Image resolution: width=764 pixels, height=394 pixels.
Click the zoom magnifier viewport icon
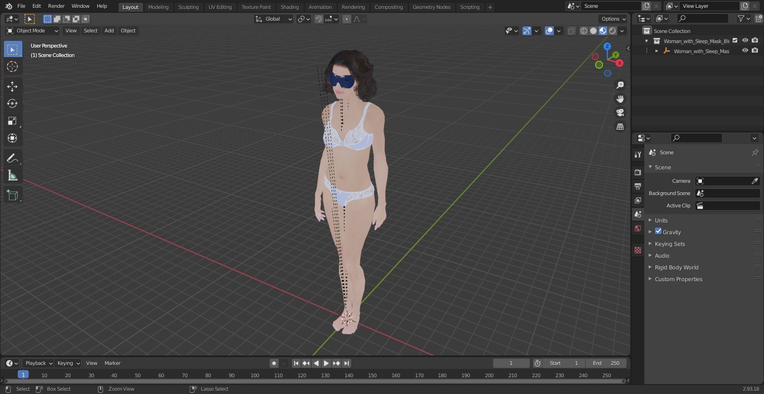click(x=620, y=85)
